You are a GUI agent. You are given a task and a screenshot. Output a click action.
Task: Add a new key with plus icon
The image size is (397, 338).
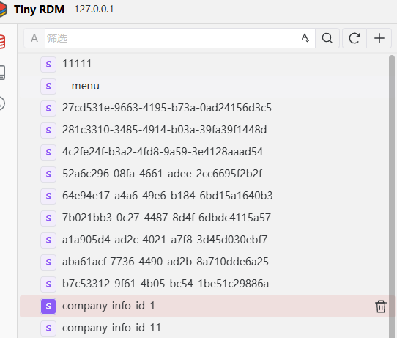click(379, 38)
